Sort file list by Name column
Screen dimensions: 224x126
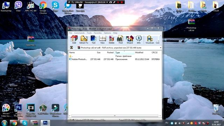[72, 52]
